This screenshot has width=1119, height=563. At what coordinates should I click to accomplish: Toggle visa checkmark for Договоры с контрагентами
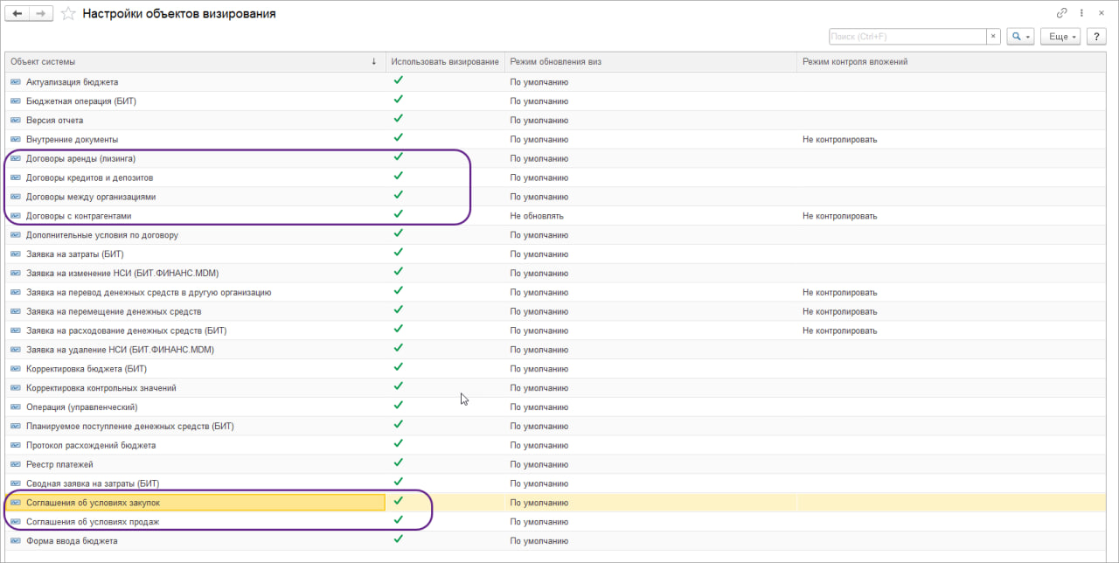coord(398,215)
